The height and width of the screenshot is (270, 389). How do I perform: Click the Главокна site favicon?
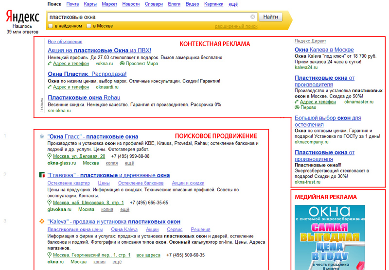click(42, 175)
